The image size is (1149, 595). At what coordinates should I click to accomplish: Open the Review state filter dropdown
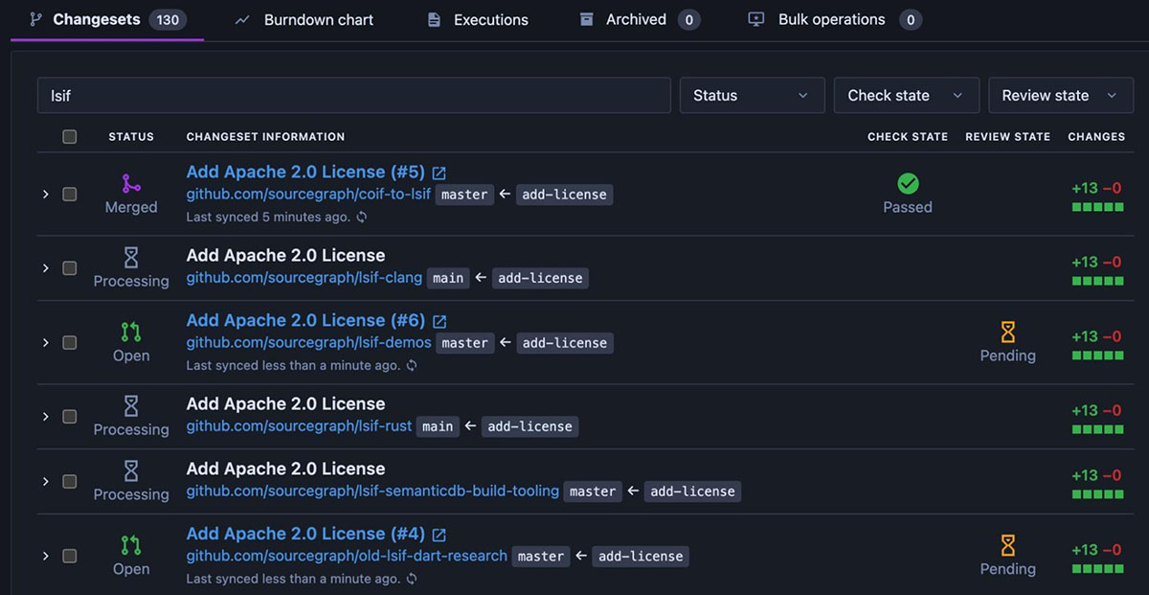tap(1060, 96)
